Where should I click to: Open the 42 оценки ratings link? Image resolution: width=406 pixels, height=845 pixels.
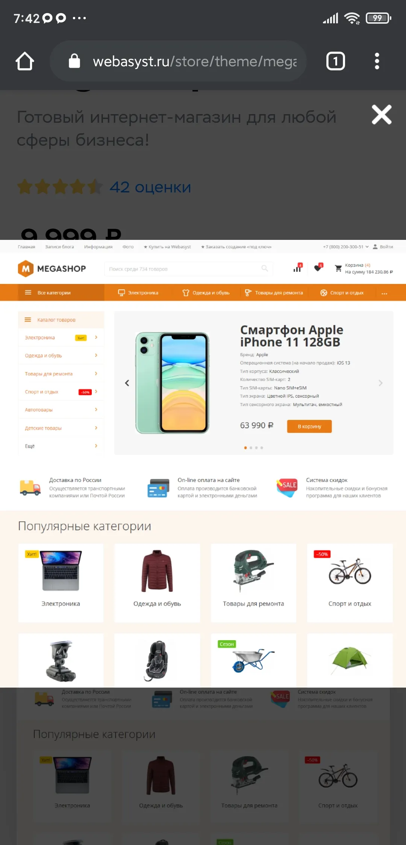[x=150, y=187]
